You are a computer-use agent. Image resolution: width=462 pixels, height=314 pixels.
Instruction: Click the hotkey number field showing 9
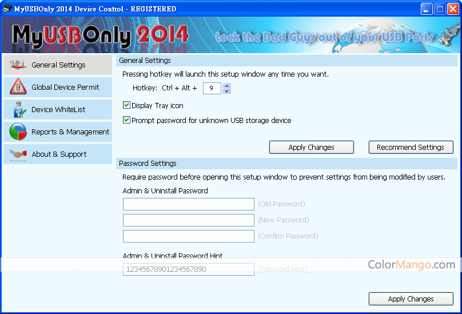[x=212, y=89]
